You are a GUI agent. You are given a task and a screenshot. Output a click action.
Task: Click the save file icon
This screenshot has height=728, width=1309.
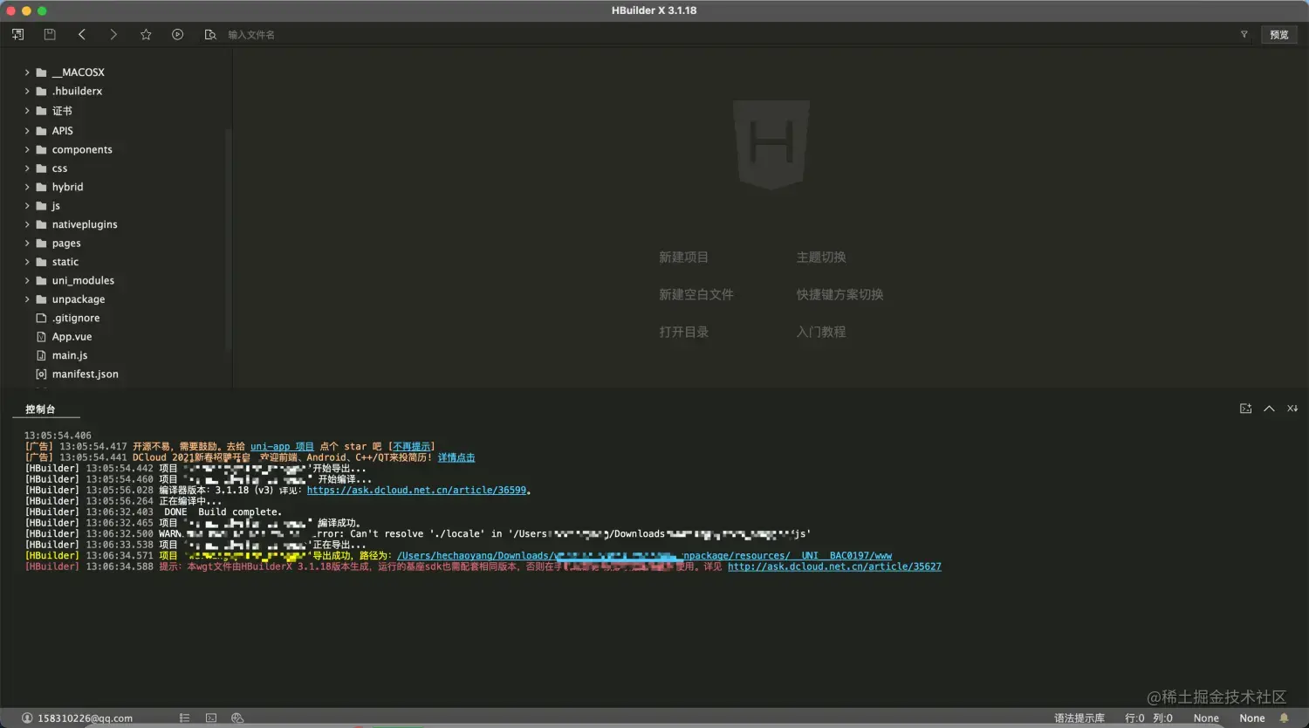pos(50,34)
